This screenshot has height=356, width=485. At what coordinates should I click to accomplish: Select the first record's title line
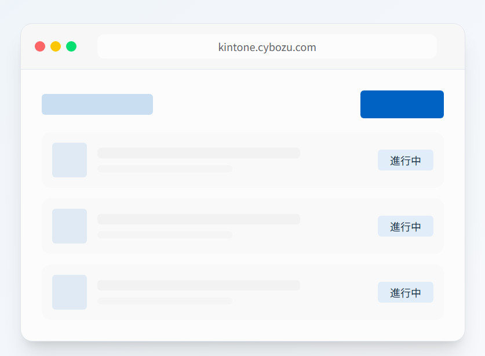(199, 153)
